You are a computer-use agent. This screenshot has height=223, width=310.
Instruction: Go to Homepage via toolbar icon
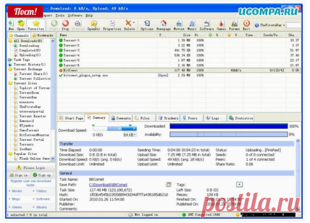(163, 25)
